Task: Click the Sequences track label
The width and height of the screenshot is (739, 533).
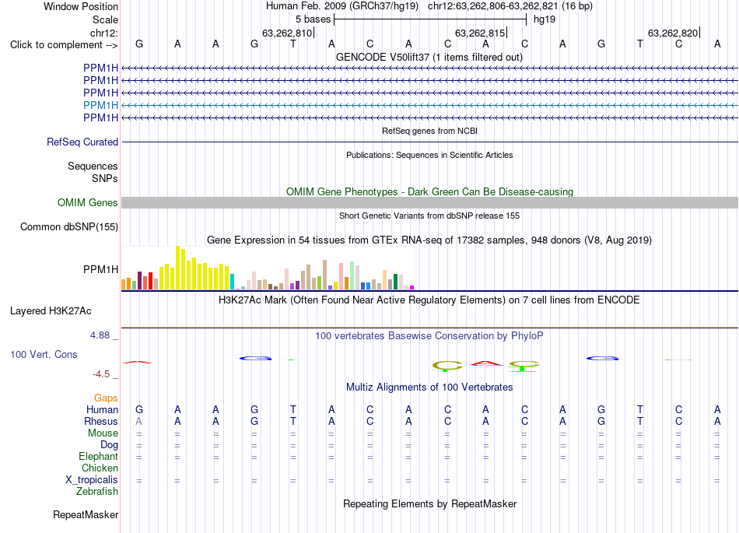Action: 93,166
